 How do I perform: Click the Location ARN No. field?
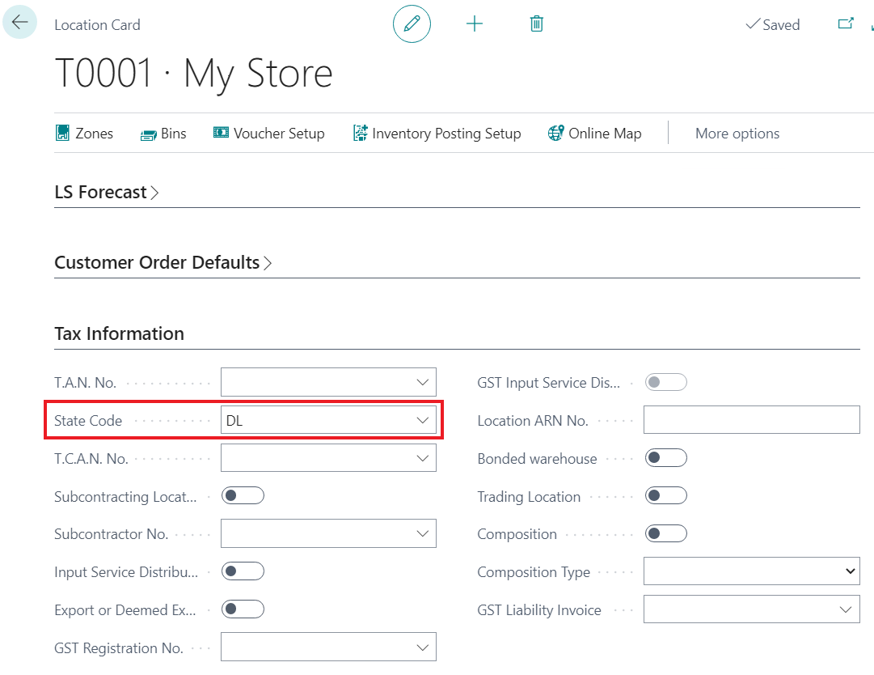(751, 420)
